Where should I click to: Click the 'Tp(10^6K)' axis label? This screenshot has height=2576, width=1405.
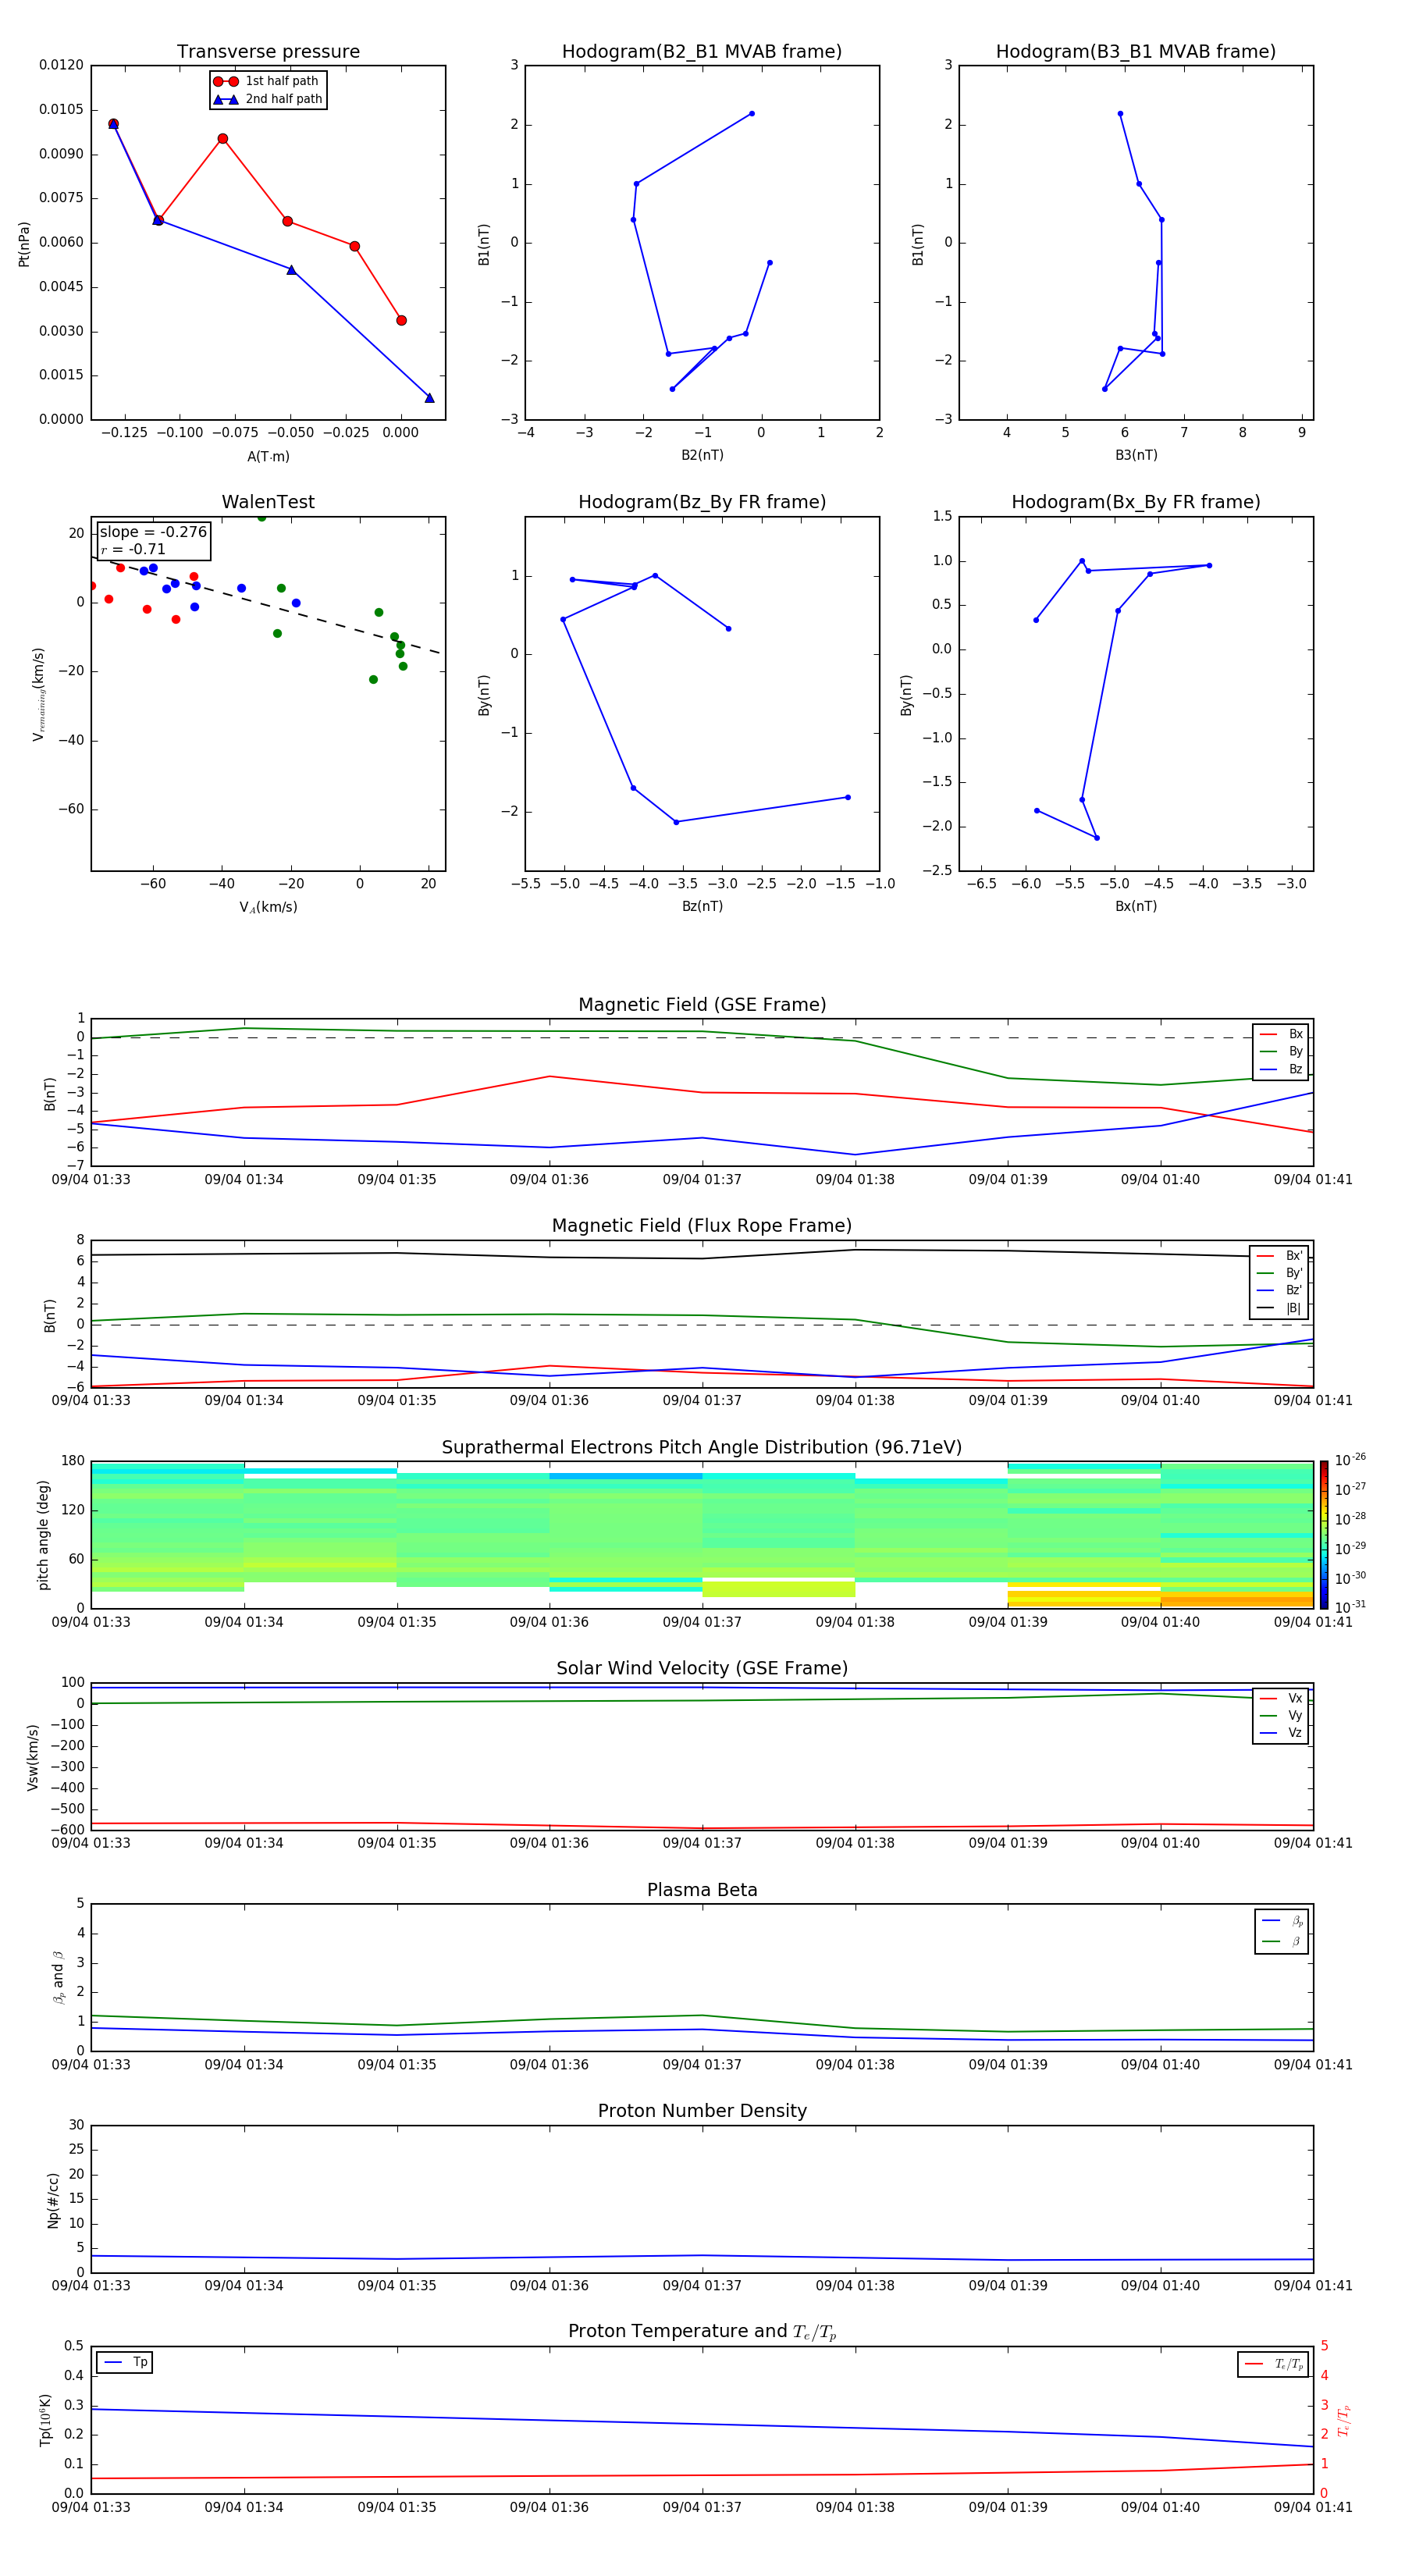pos(45,2420)
